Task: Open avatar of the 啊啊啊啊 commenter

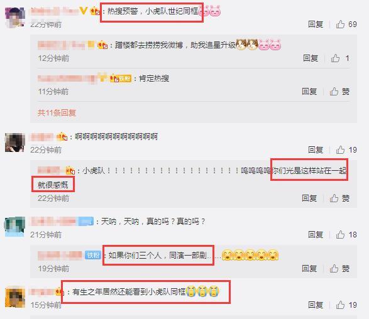Action: [15, 143]
